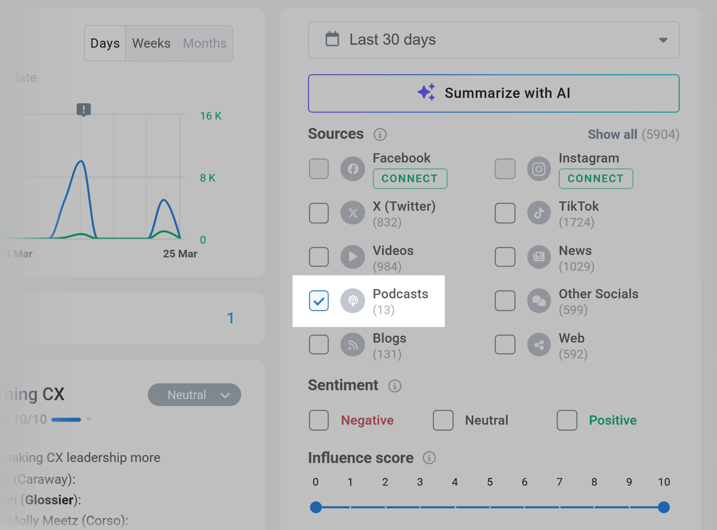This screenshot has height=530, width=717.
Task: Click the right handle of Influence score slider
Action: coord(664,507)
